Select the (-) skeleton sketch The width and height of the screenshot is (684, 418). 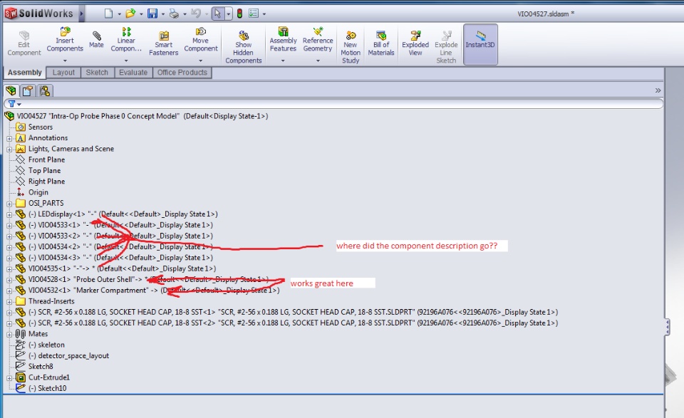tap(40, 345)
